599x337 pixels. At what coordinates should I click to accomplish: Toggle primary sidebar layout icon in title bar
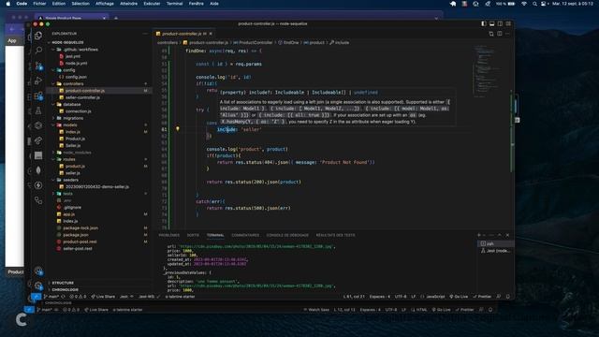pyautogui.click(x=484, y=23)
